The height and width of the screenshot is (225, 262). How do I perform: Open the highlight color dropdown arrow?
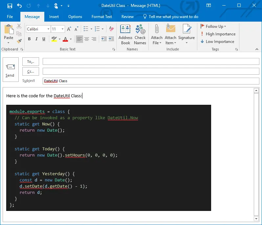click(x=60, y=39)
